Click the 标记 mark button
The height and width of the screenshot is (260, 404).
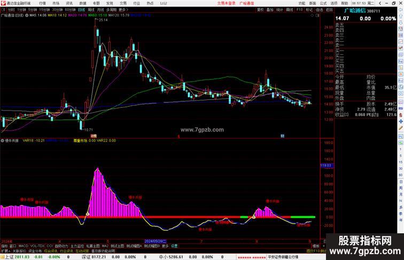309,10
